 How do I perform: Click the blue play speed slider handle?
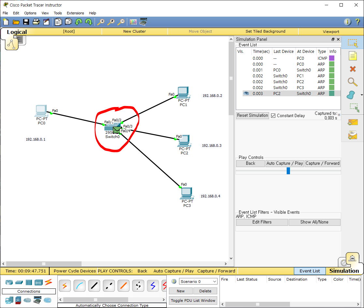(288, 171)
